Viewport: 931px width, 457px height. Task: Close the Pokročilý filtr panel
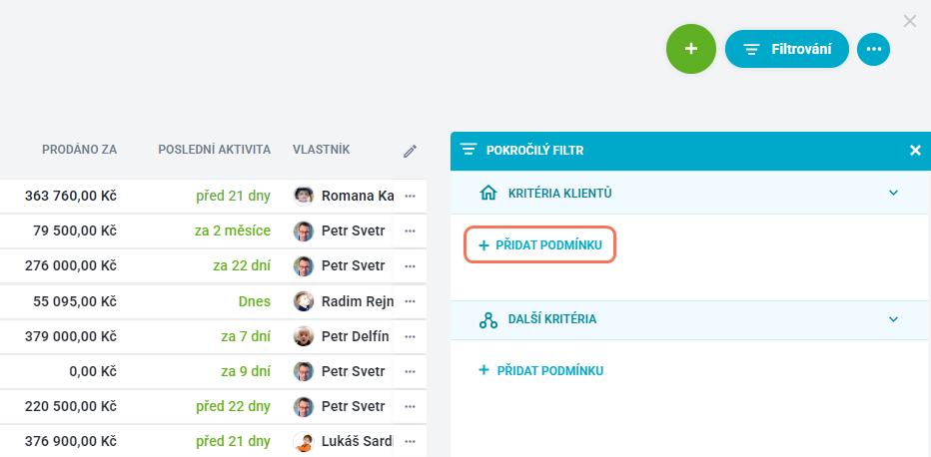coord(915,151)
